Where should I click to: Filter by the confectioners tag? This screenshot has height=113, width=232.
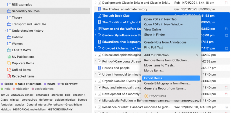point(43,89)
